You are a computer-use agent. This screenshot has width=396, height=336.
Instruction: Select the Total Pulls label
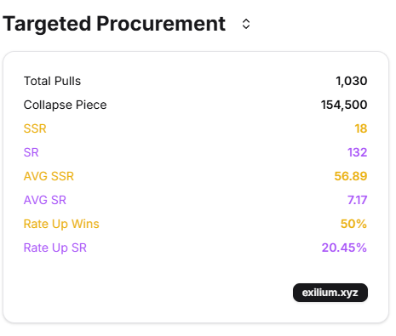click(x=52, y=81)
